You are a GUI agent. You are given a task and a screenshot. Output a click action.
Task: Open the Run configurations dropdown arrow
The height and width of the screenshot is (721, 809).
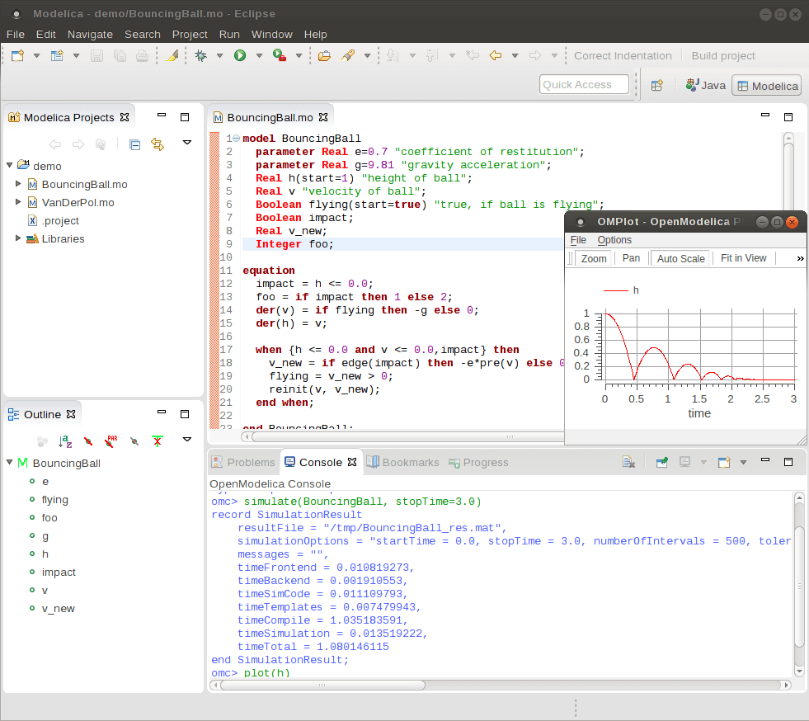tap(259, 55)
